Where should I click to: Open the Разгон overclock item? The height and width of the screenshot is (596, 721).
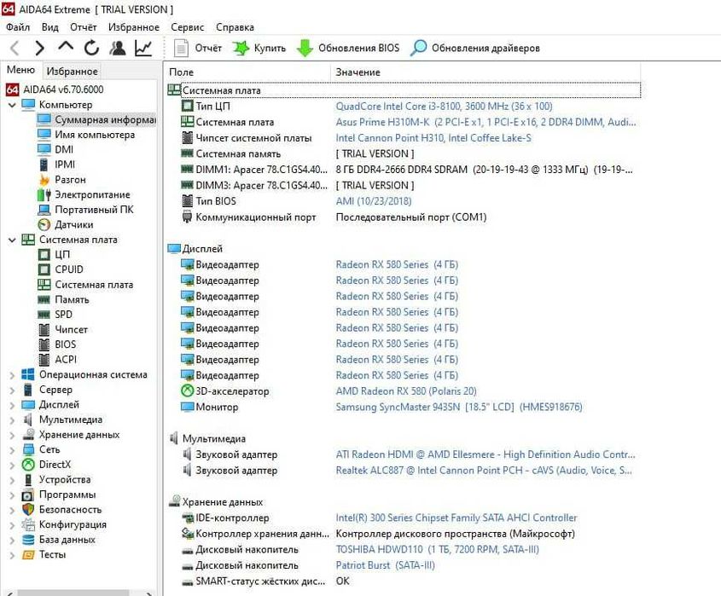pyautogui.click(x=61, y=179)
